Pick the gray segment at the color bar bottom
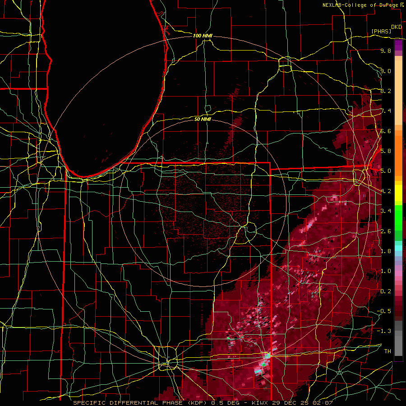 398,343
